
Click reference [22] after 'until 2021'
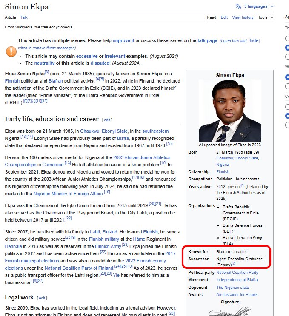69,218
